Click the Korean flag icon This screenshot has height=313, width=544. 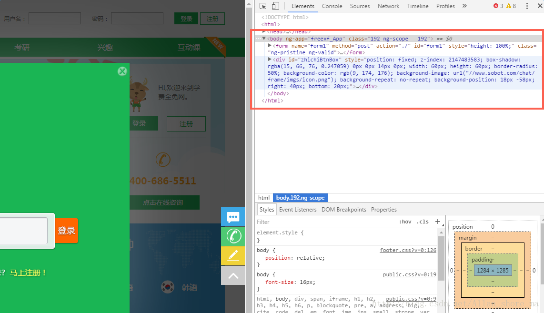[168, 287]
